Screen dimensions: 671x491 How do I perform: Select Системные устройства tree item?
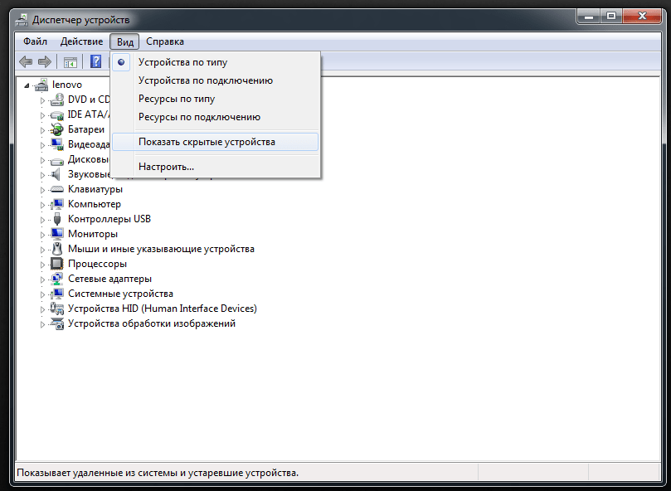(120, 294)
